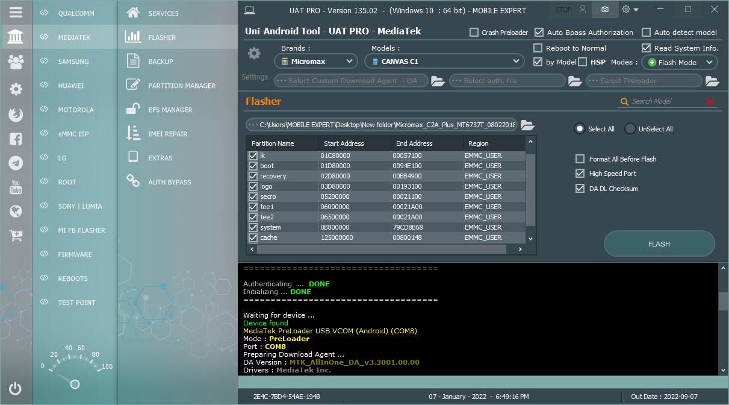Select FLASHER submenu item
The width and height of the screenshot is (729, 405).
pyautogui.click(x=178, y=37)
